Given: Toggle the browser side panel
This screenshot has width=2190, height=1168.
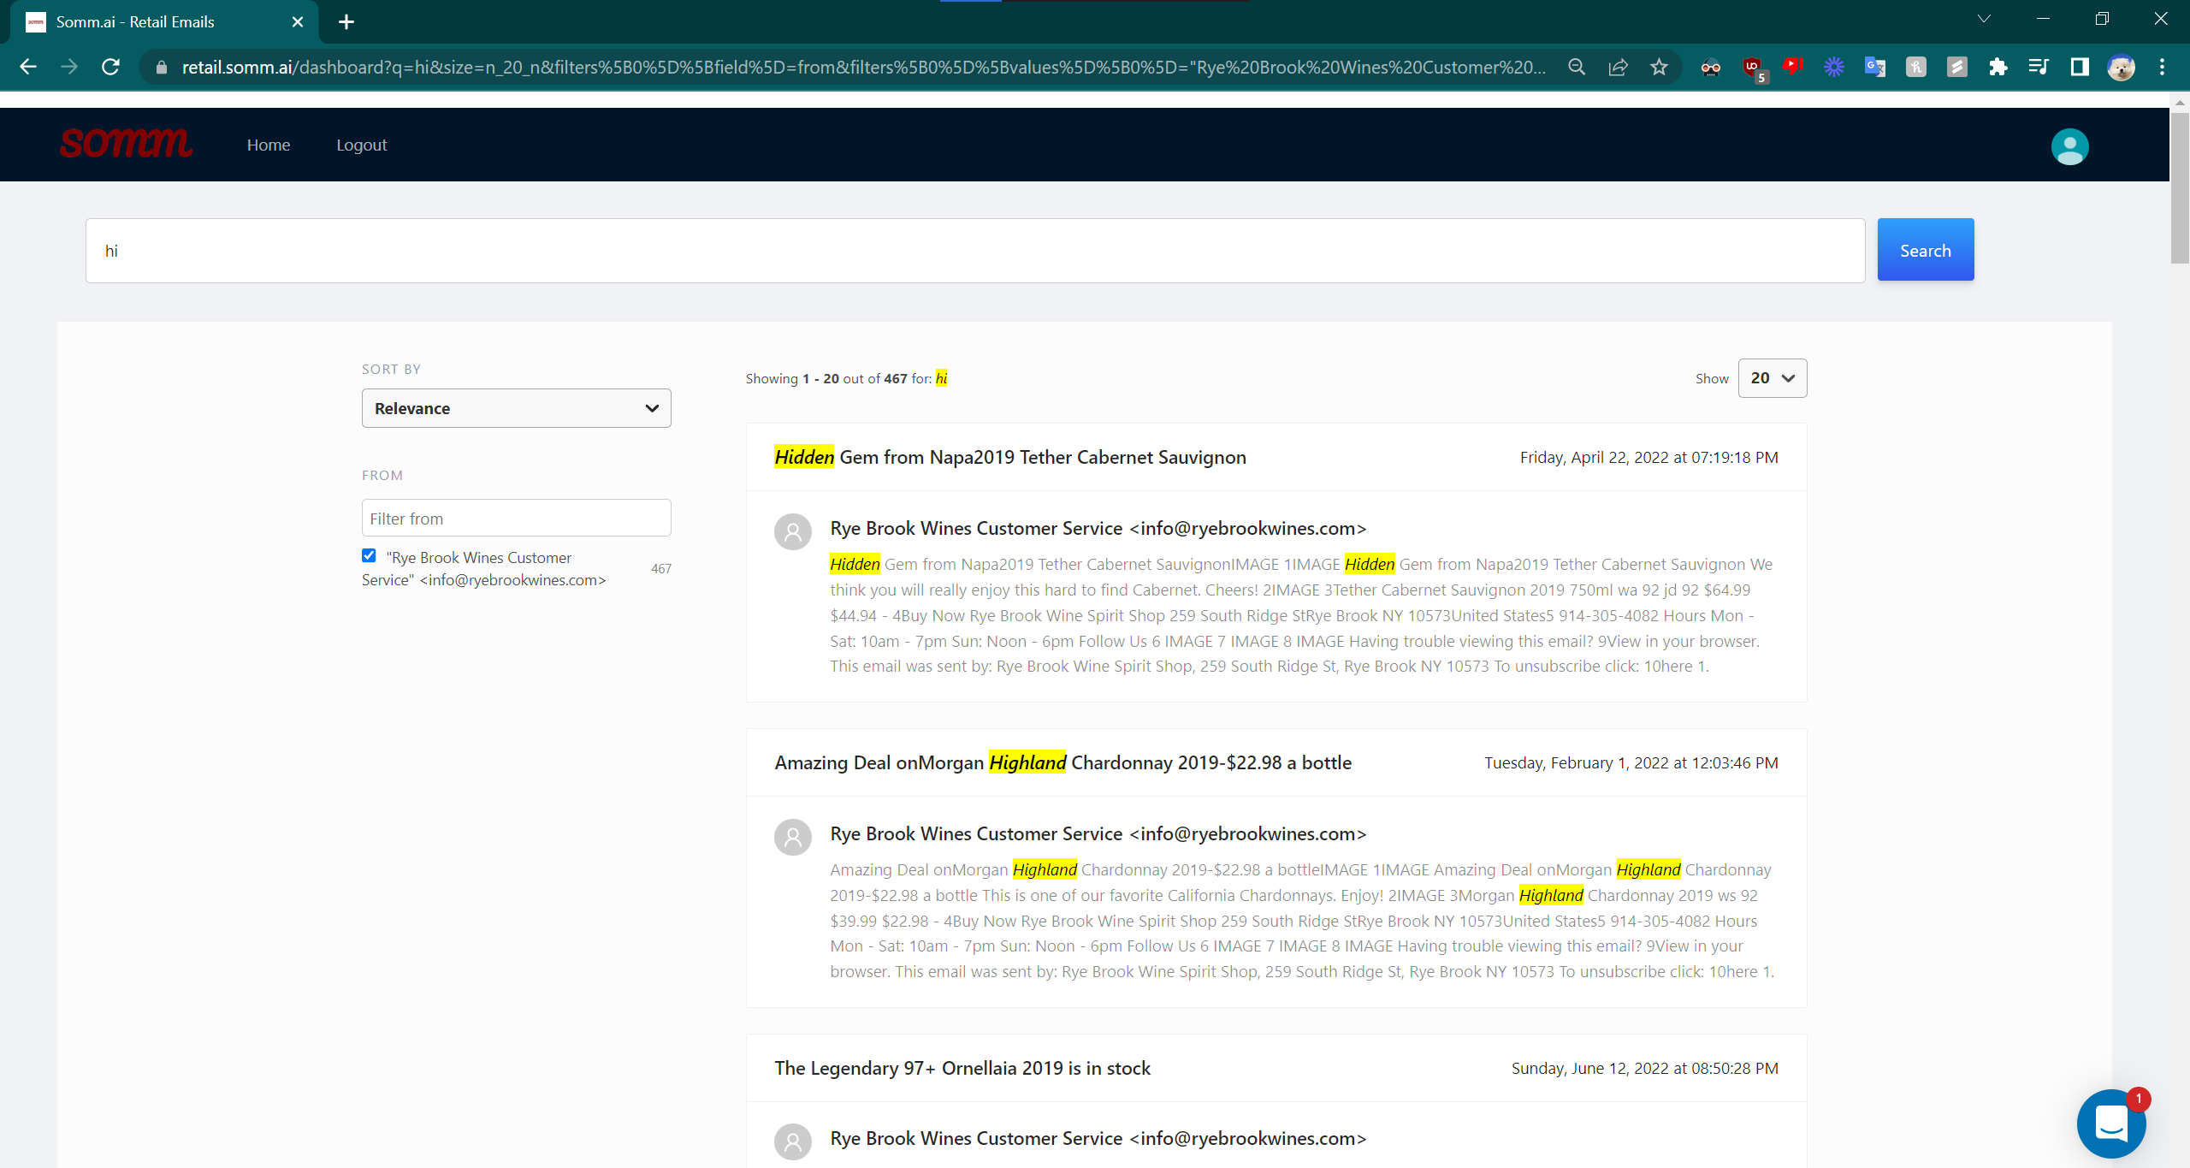Looking at the screenshot, I should [x=2080, y=67].
